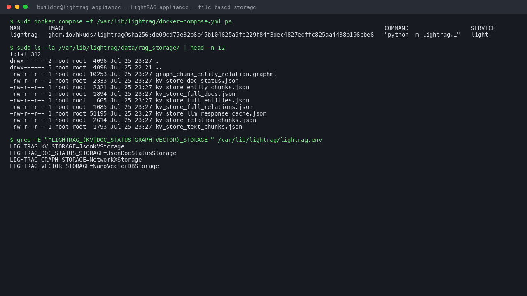Screen dimensions: 527x296
Task: Click the "light" service value
Action: 480,35
